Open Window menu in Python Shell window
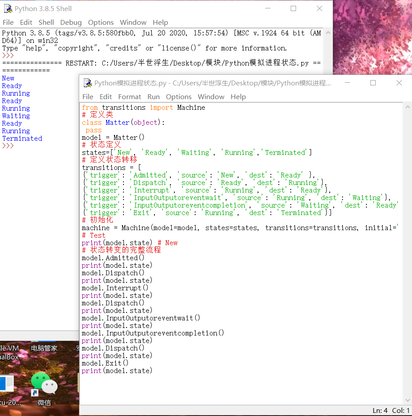 133,22
